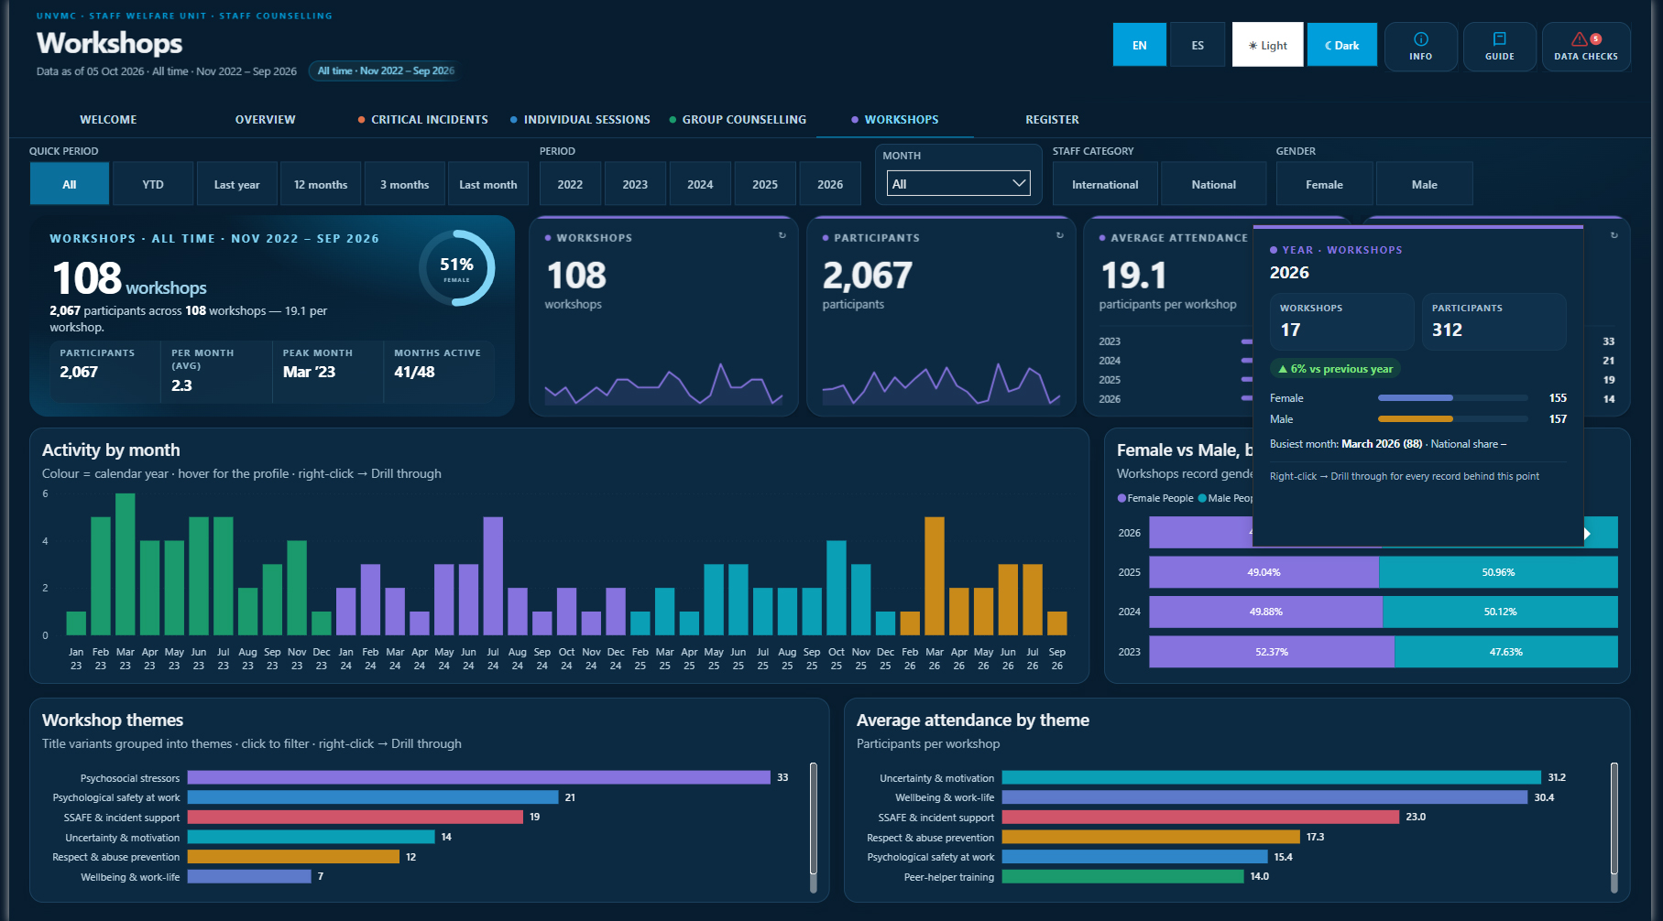Click refresh icon on Participants card
Viewport: 1663px width, 921px height.
point(1059,235)
